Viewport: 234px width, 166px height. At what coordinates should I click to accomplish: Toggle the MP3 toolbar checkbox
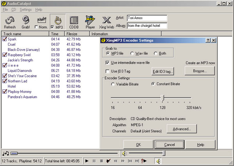[x=52, y=27]
